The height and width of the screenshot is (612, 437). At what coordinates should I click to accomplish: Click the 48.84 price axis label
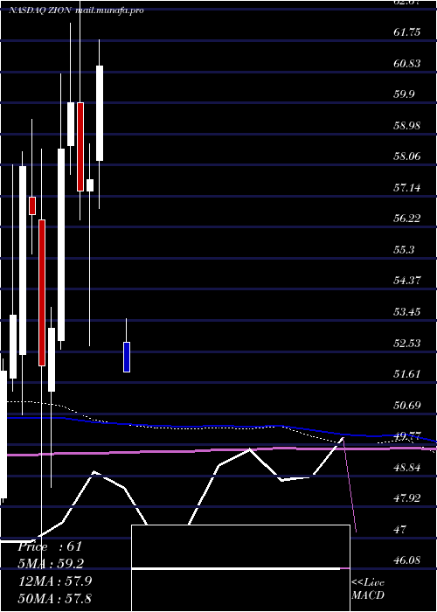(407, 467)
